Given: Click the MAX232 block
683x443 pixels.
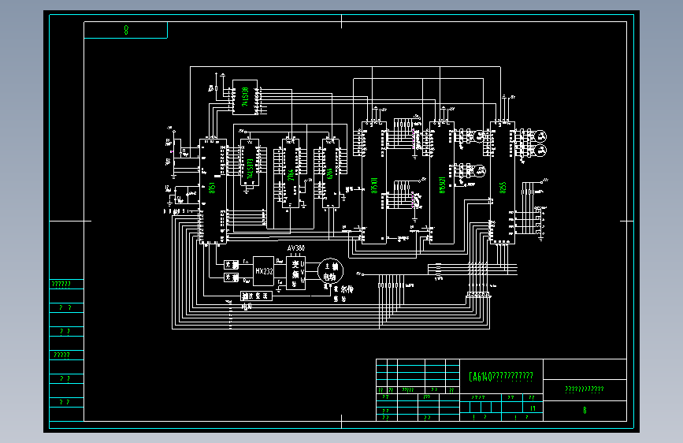Looking at the screenshot, I should [264, 271].
